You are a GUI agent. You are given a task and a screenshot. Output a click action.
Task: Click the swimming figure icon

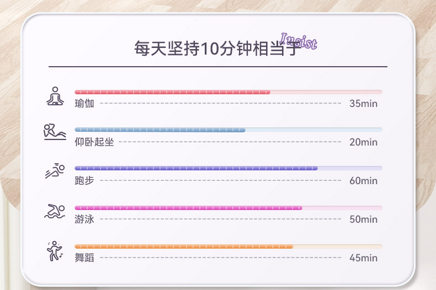click(55, 211)
